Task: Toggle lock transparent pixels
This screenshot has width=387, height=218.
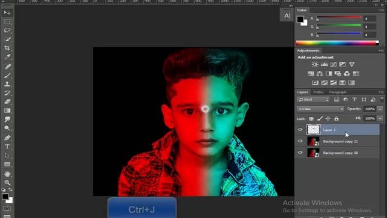Action: tap(311, 119)
